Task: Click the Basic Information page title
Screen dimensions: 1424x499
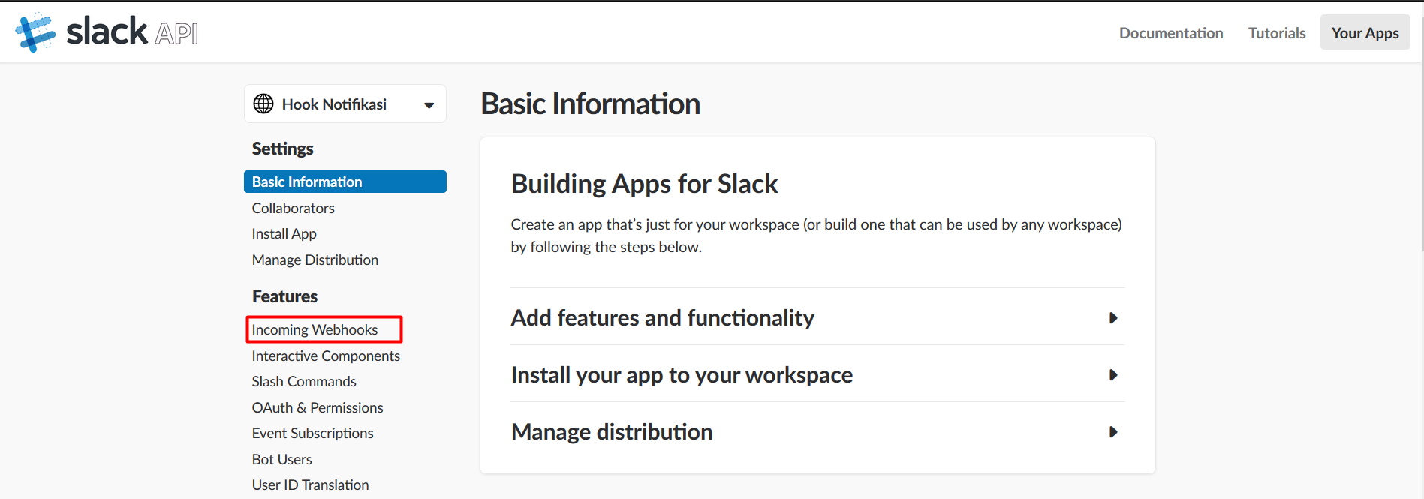Action: 591,104
